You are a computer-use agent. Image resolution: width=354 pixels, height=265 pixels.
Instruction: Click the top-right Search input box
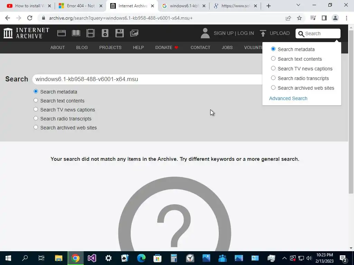pyautogui.click(x=318, y=33)
